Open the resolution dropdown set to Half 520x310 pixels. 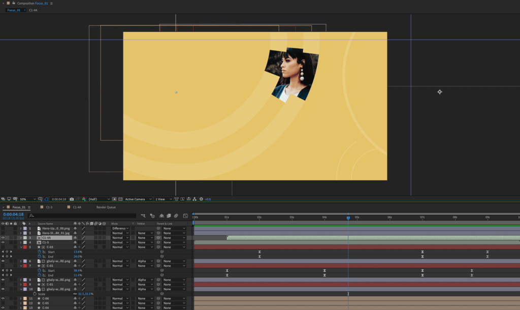(x=99, y=199)
